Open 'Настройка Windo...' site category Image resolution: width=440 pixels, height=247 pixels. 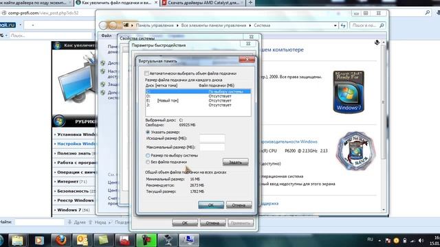click(x=76, y=143)
